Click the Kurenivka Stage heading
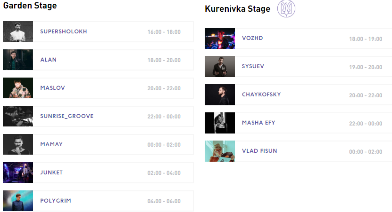Screen dimensions: 392x212 (237, 9)
